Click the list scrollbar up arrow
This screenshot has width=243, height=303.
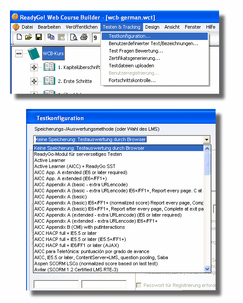[x=207, y=148]
